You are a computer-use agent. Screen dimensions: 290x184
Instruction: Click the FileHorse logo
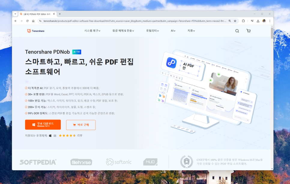click(x=81, y=162)
